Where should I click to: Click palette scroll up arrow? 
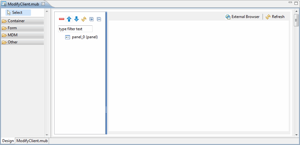coord(47,11)
